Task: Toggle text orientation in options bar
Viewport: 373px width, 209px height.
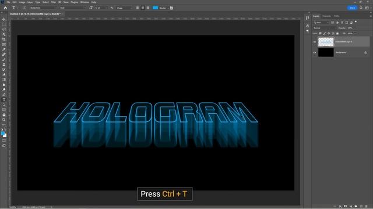Action: (x=24, y=8)
